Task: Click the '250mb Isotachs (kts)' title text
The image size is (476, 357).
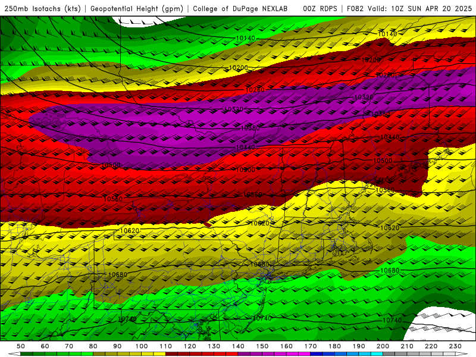Action: [x=42, y=8]
